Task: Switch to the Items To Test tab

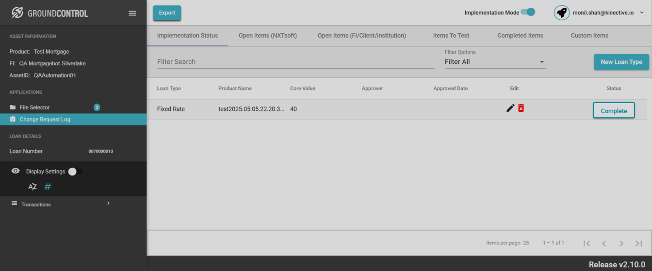Action: pos(451,35)
